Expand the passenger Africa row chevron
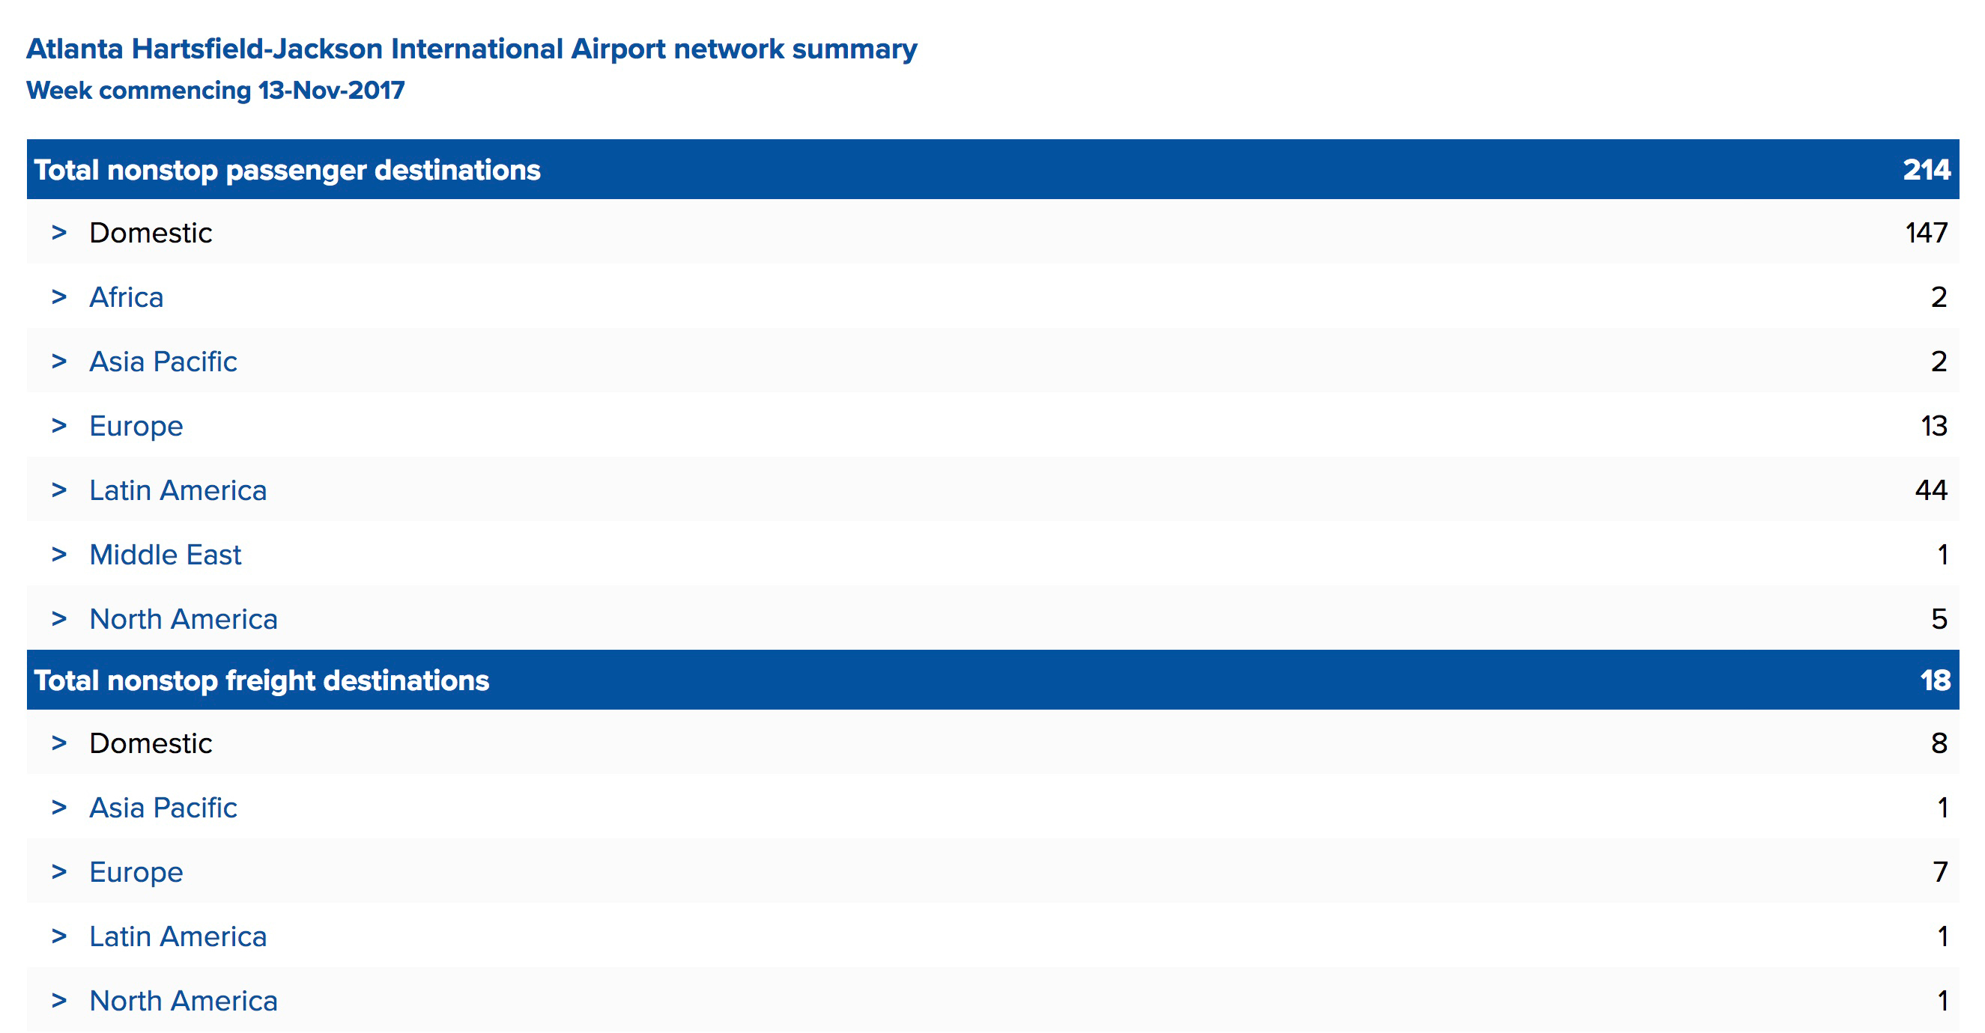 [59, 297]
